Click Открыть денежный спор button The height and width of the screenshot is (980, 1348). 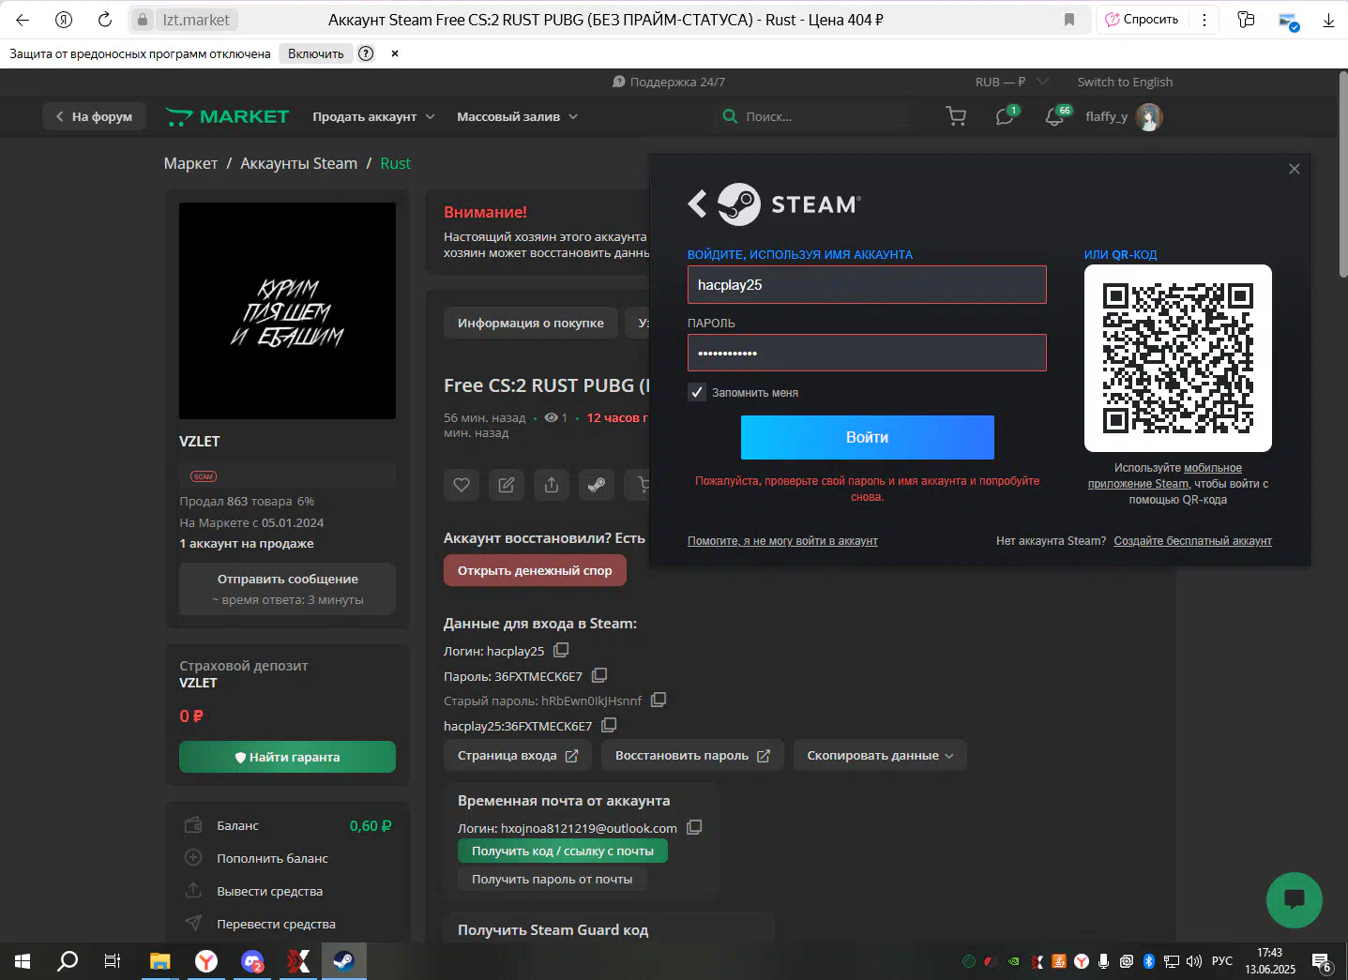(x=535, y=570)
